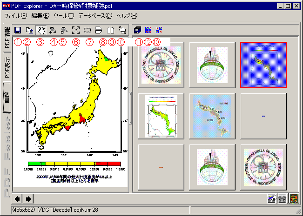Click the copy image icon
The image size is (303, 216).
tap(29, 30)
